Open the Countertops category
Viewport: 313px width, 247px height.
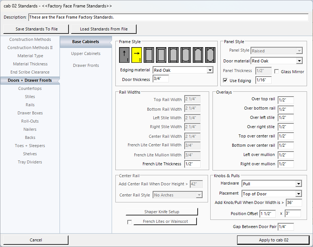[30, 88]
